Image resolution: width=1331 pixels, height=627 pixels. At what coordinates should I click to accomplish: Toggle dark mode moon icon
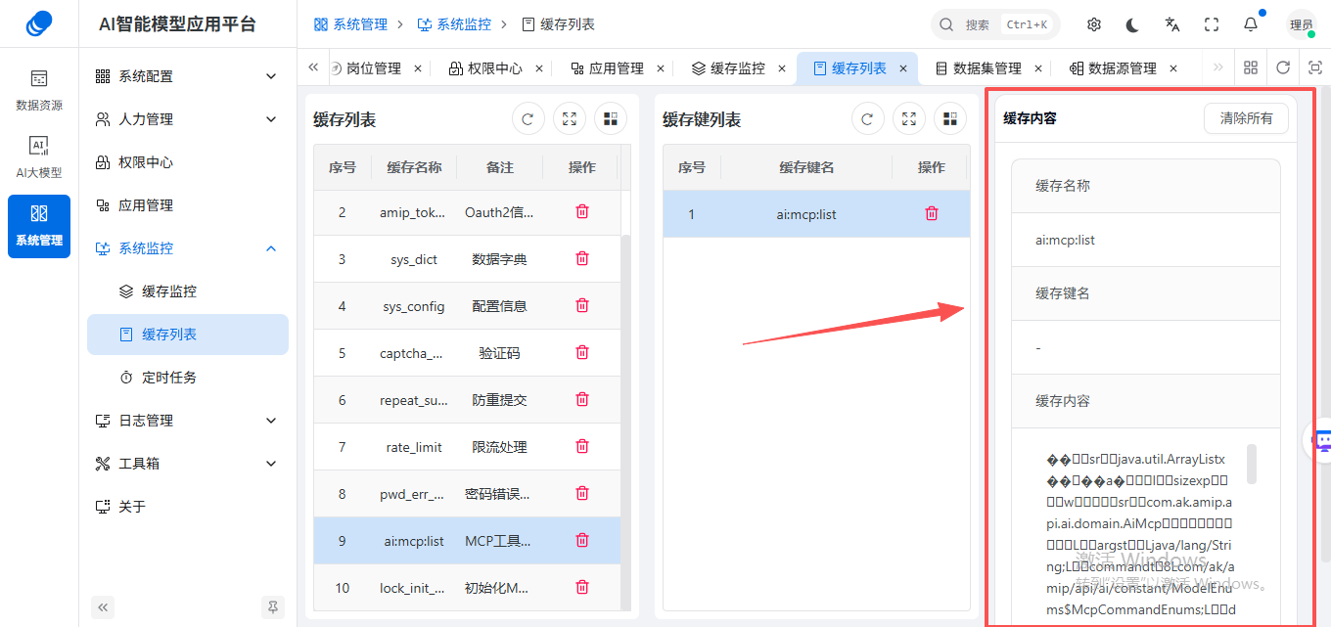tap(1133, 24)
